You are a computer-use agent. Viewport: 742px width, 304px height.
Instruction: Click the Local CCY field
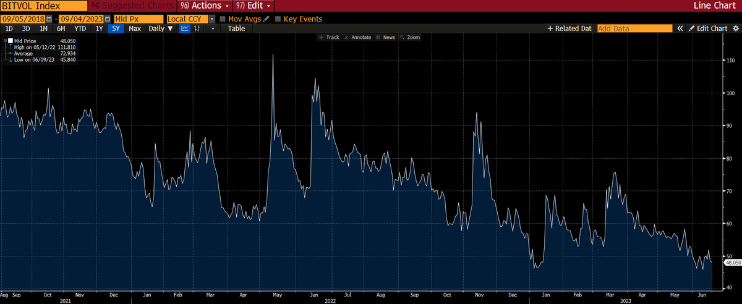187,19
